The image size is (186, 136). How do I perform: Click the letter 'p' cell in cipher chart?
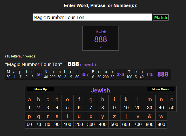(x=29, y=116)
